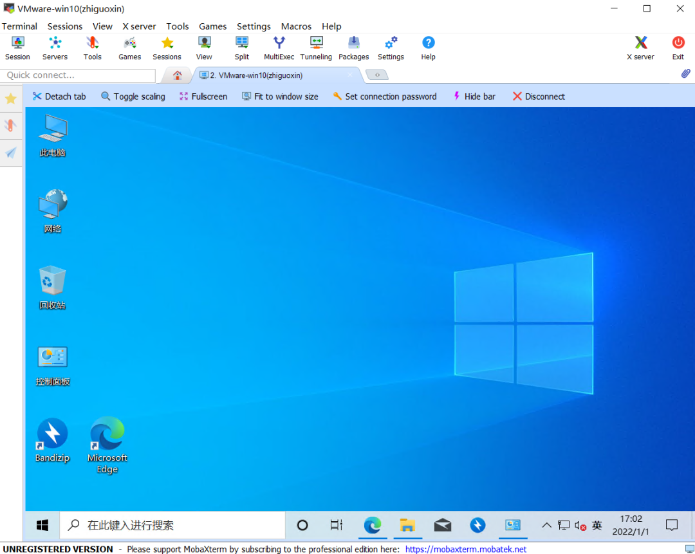Select the 控制面板 desktop icon
The width and height of the screenshot is (695, 554).
[53, 366]
